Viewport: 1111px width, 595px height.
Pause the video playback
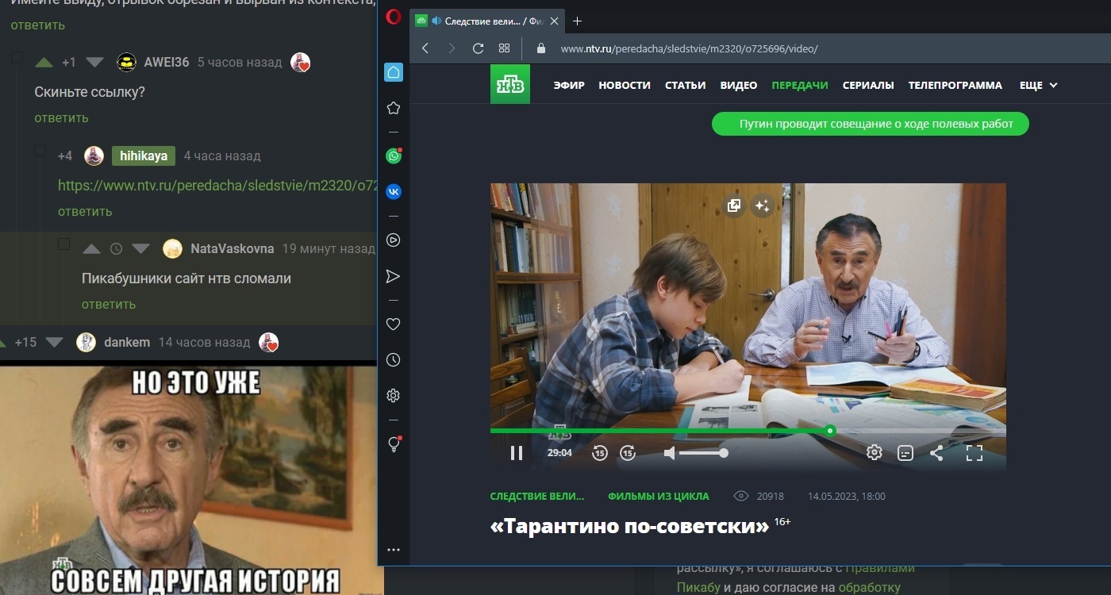(x=517, y=453)
